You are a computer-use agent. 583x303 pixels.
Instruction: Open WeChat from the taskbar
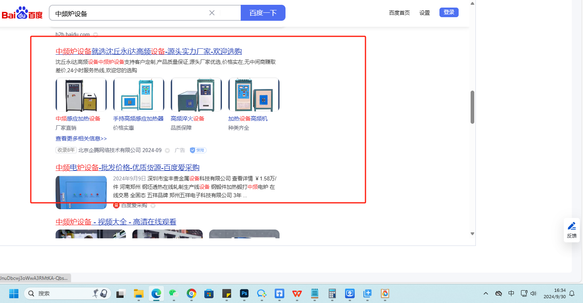point(173,294)
